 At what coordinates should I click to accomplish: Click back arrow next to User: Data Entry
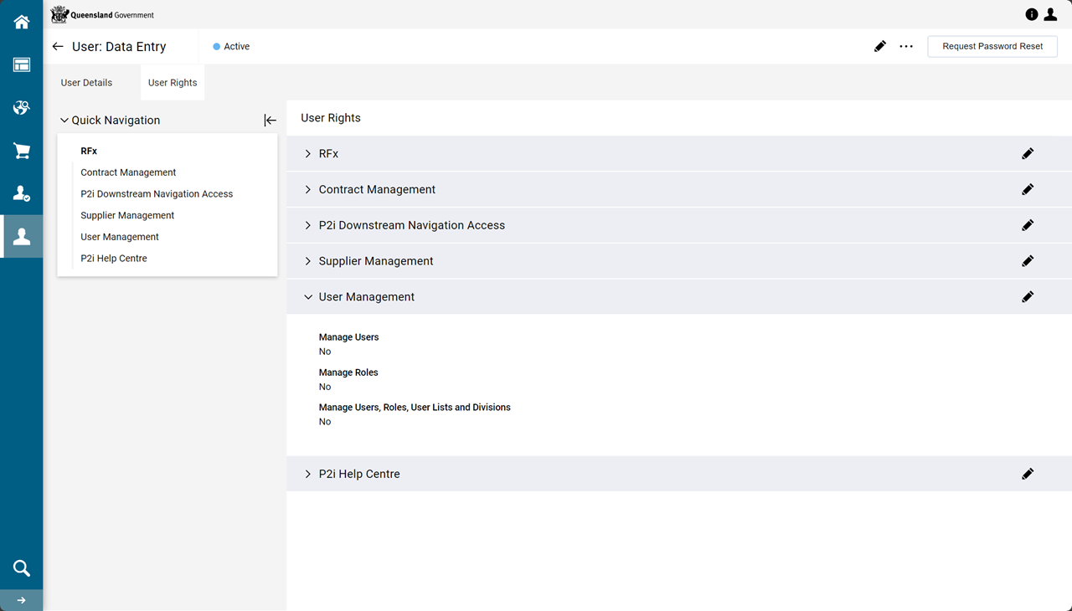pyautogui.click(x=58, y=47)
